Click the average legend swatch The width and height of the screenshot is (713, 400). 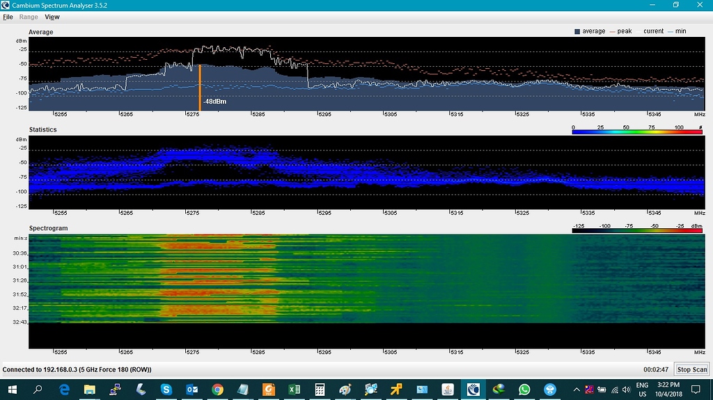[x=577, y=31]
